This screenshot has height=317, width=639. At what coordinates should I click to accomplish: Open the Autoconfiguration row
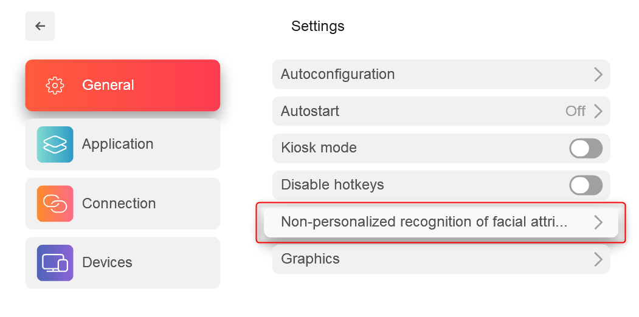click(441, 75)
